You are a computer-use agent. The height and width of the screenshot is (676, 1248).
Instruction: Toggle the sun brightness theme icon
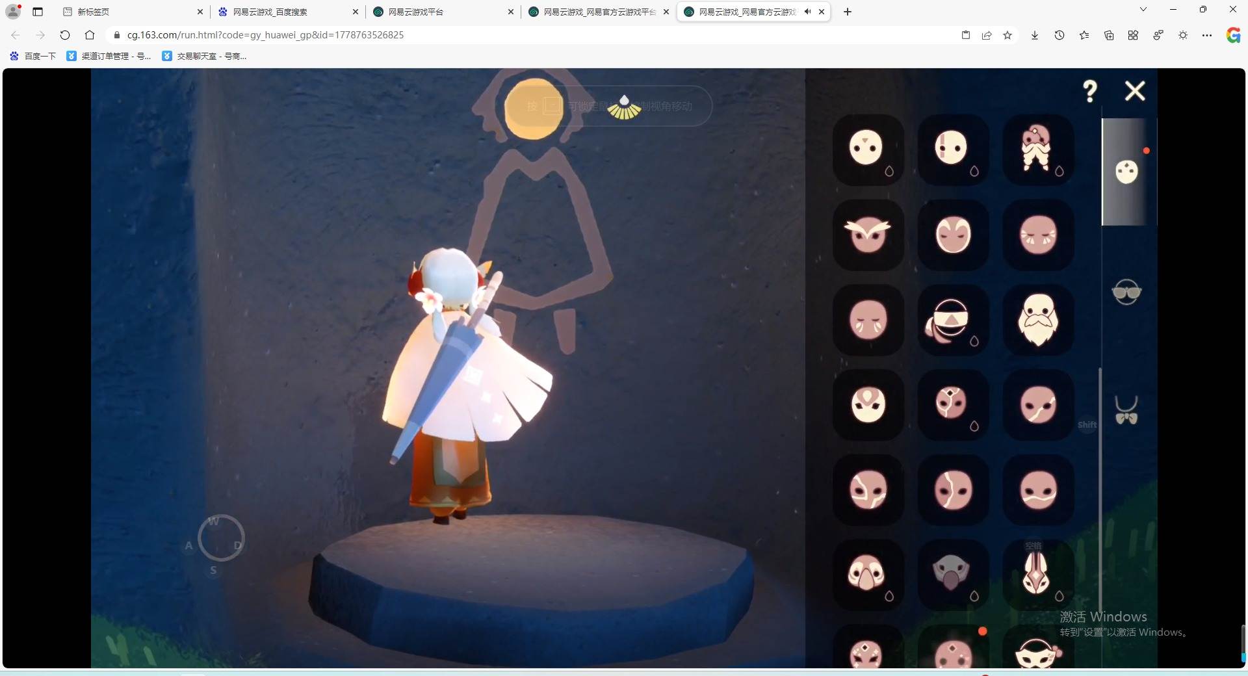pos(1183,35)
